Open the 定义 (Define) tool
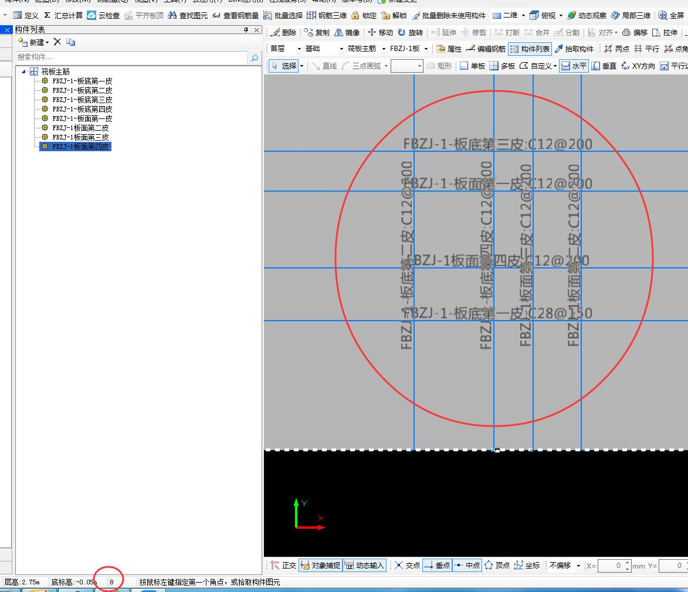 (26, 15)
